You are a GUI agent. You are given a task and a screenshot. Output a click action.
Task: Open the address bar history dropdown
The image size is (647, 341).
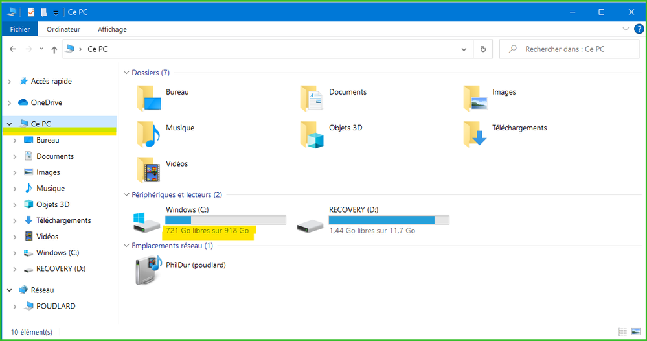[x=464, y=49]
